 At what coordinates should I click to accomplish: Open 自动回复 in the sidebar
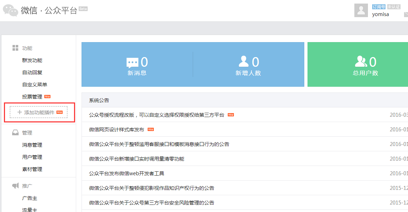click(32, 72)
